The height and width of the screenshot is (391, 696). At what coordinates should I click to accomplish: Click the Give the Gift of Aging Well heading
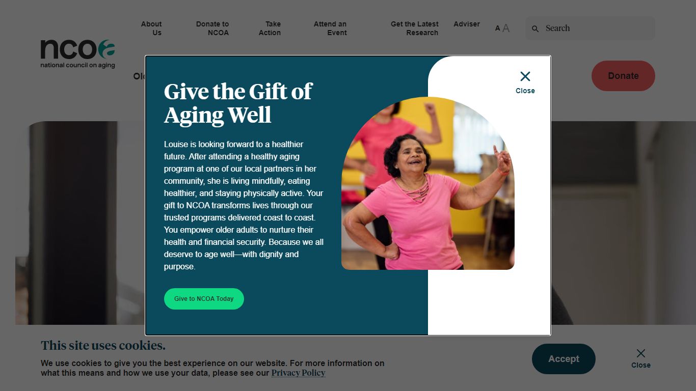(x=238, y=103)
